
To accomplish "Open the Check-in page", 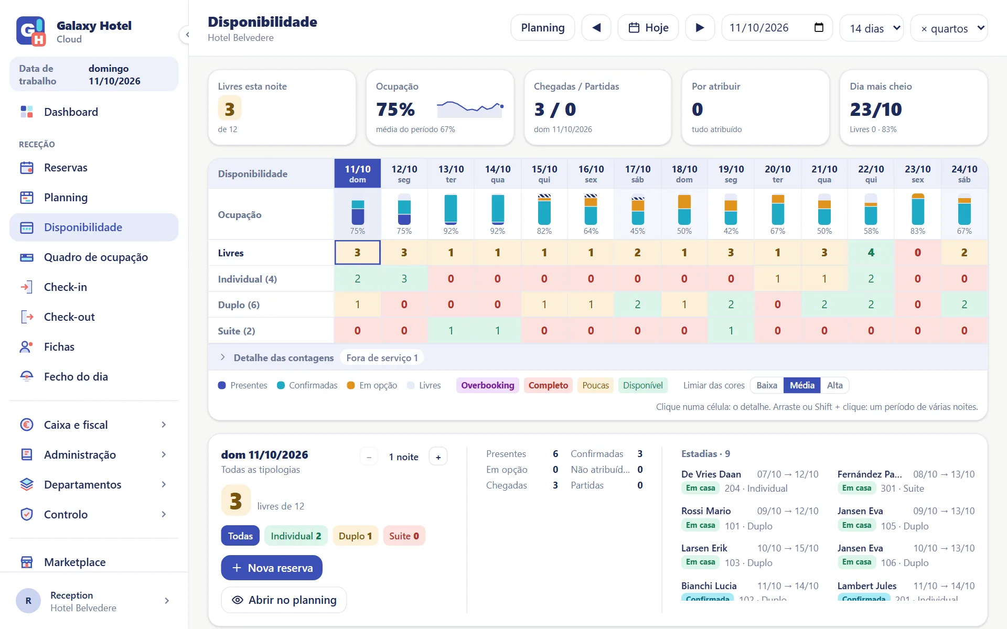I will tap(94, 287).
